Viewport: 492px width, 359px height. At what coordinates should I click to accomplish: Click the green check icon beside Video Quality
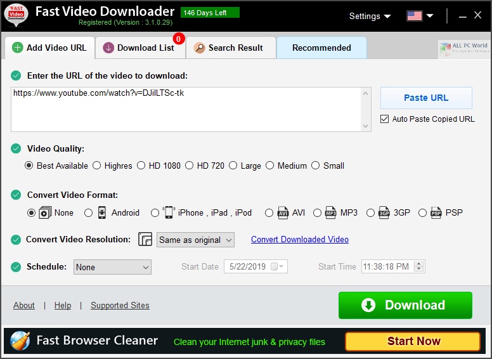[16, 148]
